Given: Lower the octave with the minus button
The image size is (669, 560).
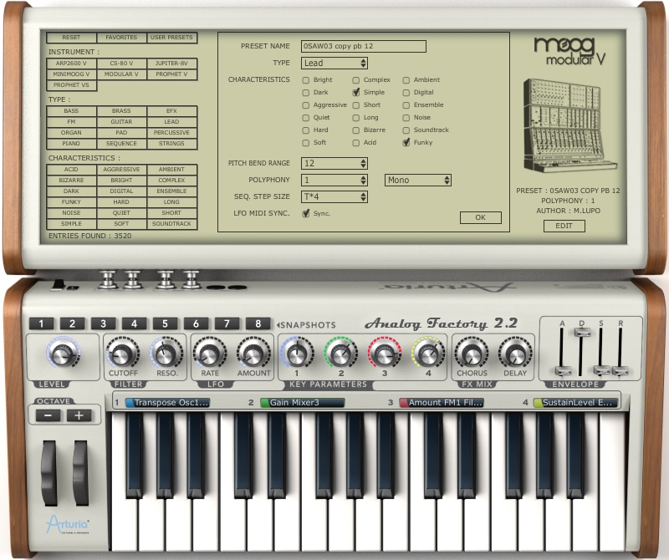Looking at the screenshot, I should coord(49,415).
